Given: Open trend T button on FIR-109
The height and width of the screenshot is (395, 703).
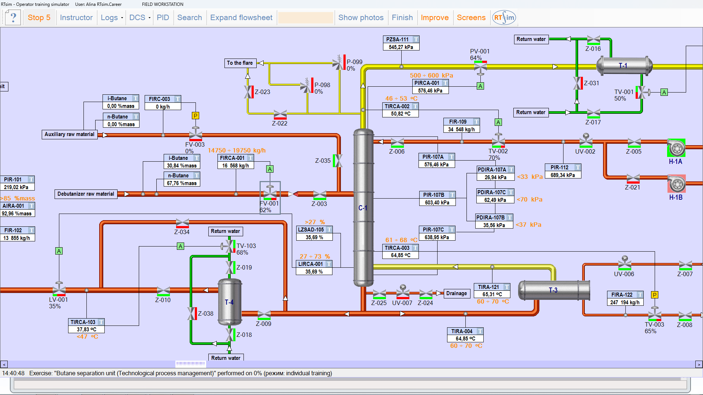Looking at the screenshot, I should point(476,122).
